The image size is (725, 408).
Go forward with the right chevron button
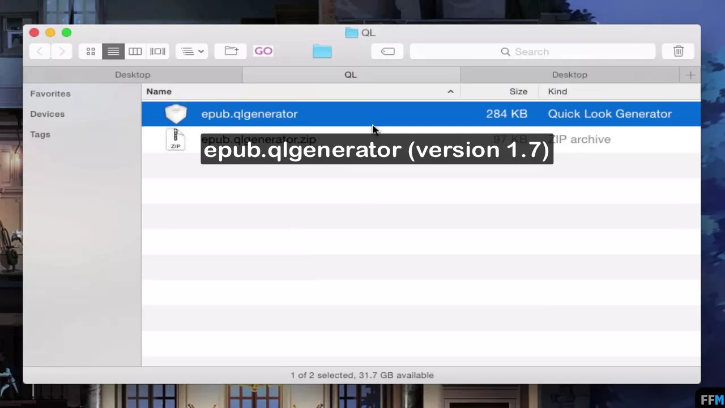pyautogui.click(x=62, y=52)
